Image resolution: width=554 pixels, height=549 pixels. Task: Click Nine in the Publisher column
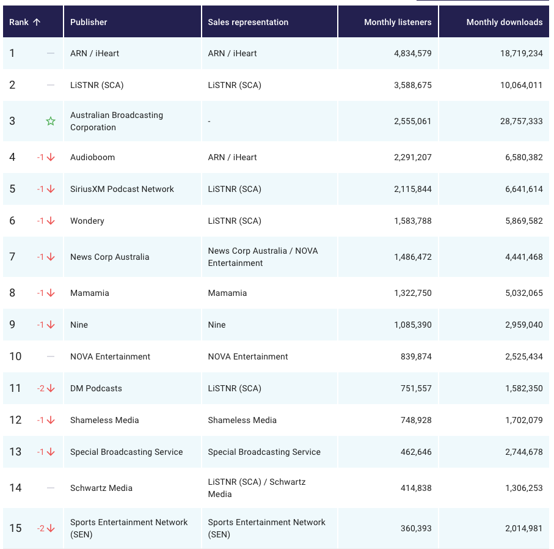pyautogui.click(x=79, y=325)
